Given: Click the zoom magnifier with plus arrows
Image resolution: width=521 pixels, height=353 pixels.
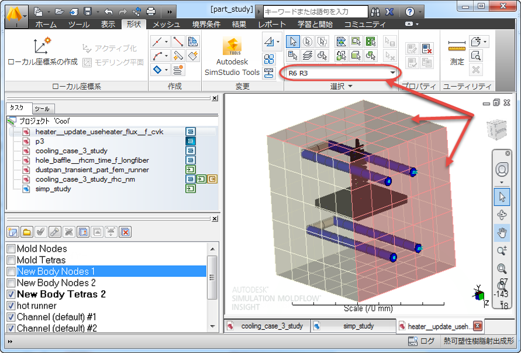Looking at the screenshot, I should pos(502,250).
